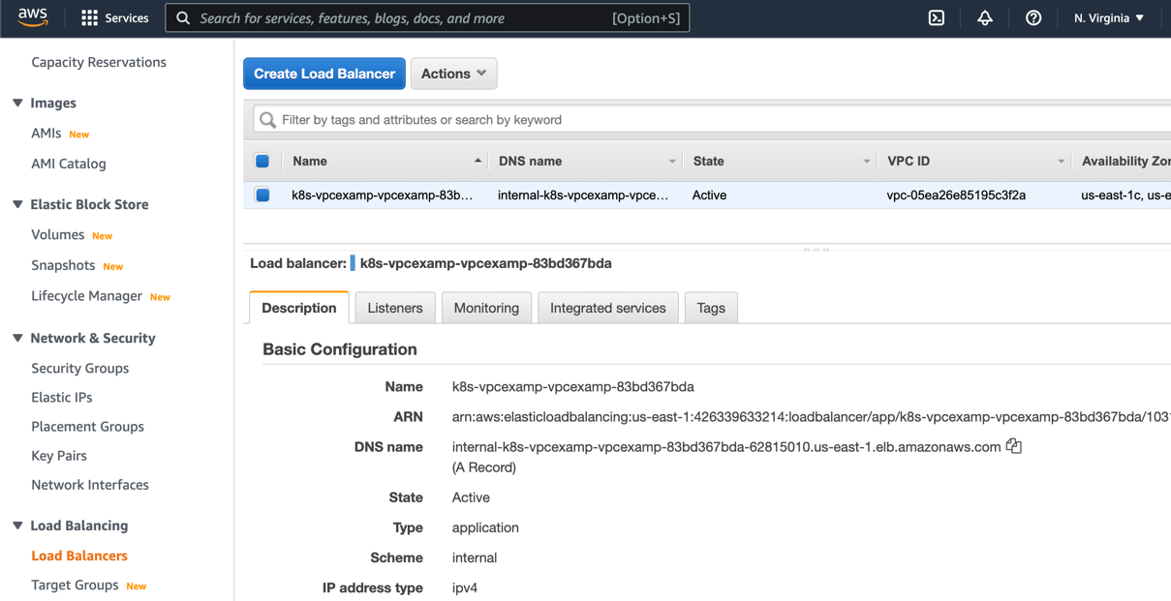This screenshot has height=601, width=1171.
Task: Click the filter search magnifier icon
Action: click(x=267, y=120)
